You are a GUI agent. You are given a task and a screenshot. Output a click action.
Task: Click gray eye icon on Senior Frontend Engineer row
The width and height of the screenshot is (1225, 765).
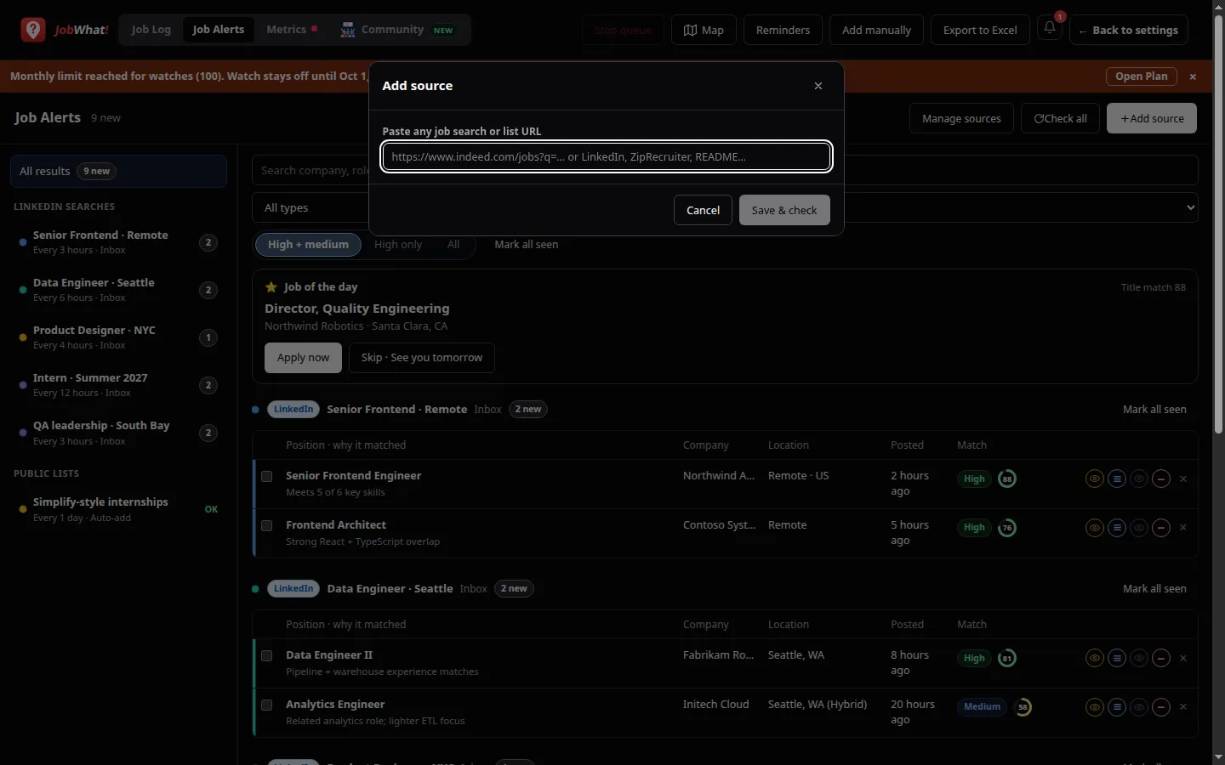1139,479
